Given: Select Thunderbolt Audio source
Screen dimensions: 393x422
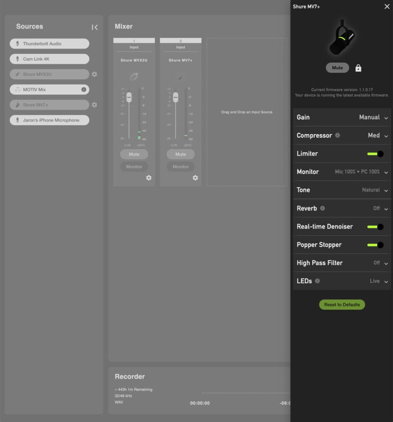Looking at the screenshot, I should [x=49, y=44].
